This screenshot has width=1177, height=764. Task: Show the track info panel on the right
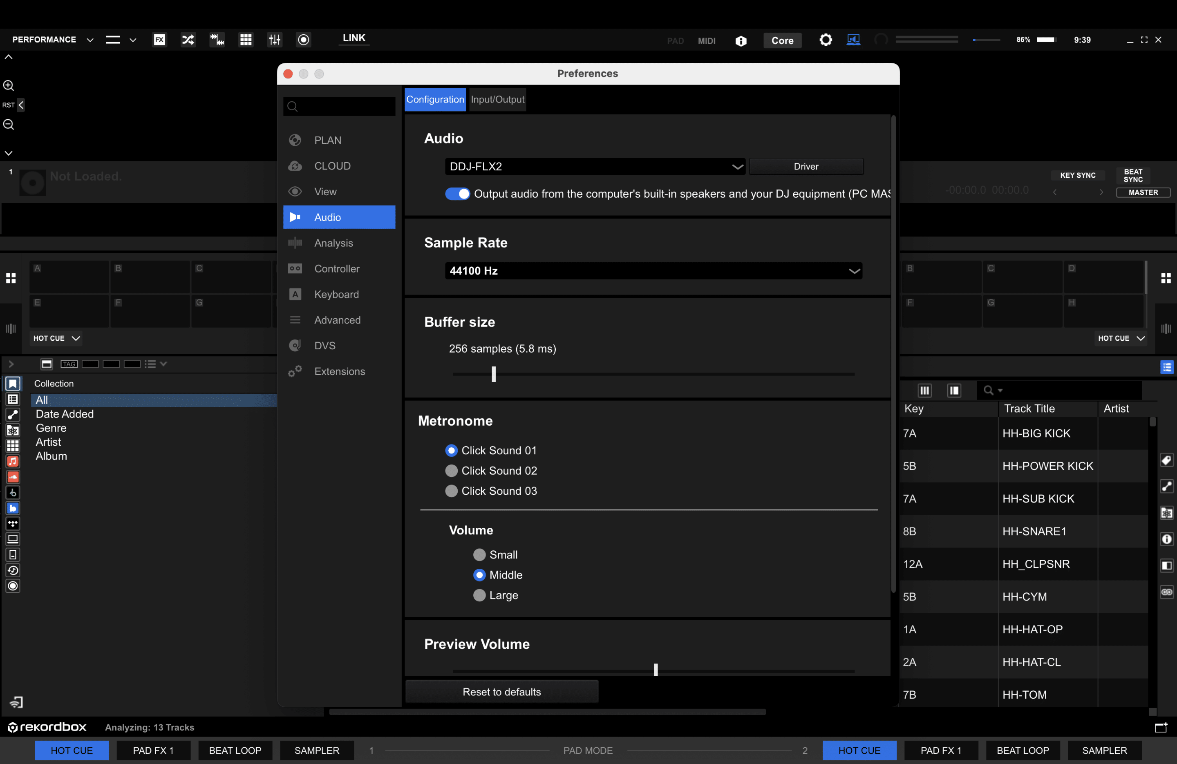1167,539
